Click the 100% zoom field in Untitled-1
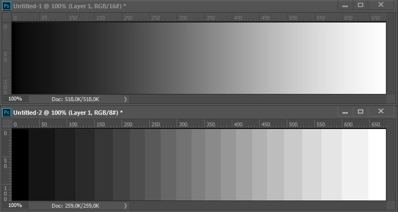 (x=15, y=99)
